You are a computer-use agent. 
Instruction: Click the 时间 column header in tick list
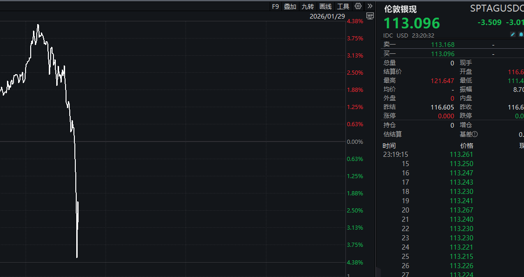point(389,146)
